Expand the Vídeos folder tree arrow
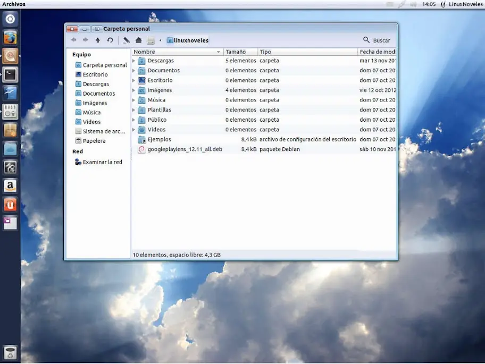This screenshot has height=364, width=485. [133, 130]
